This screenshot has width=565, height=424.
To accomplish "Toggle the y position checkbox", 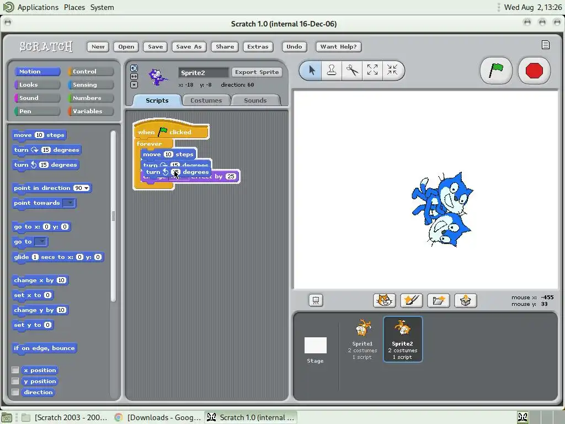I will point(15,381).
